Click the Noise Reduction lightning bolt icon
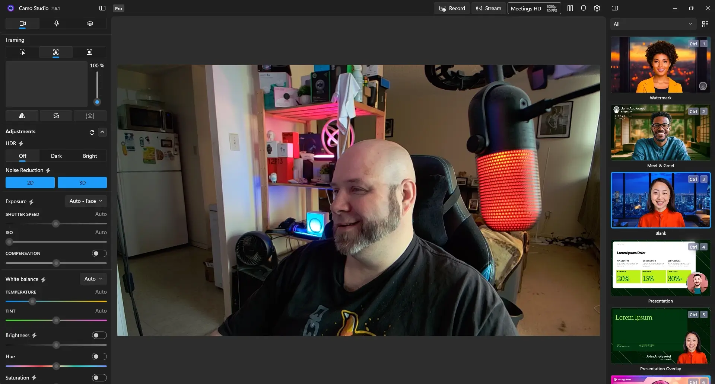715x384 pixels. pos(48,170)
